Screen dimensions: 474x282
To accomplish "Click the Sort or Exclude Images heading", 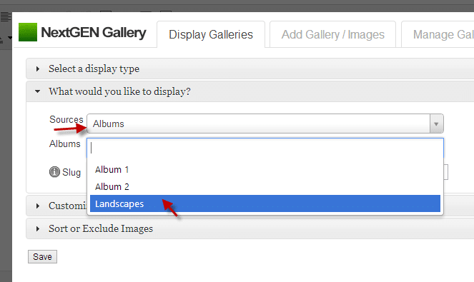I will 101,229.
